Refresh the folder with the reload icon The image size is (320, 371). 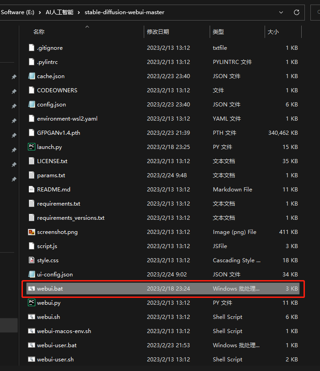(x=297, y=12)
